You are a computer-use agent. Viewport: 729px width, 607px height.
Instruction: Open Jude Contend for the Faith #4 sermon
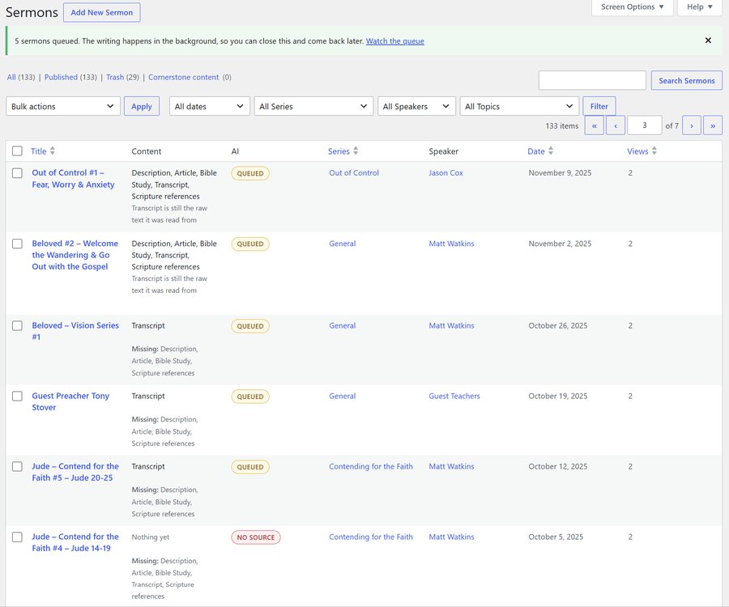pos(75,542)
